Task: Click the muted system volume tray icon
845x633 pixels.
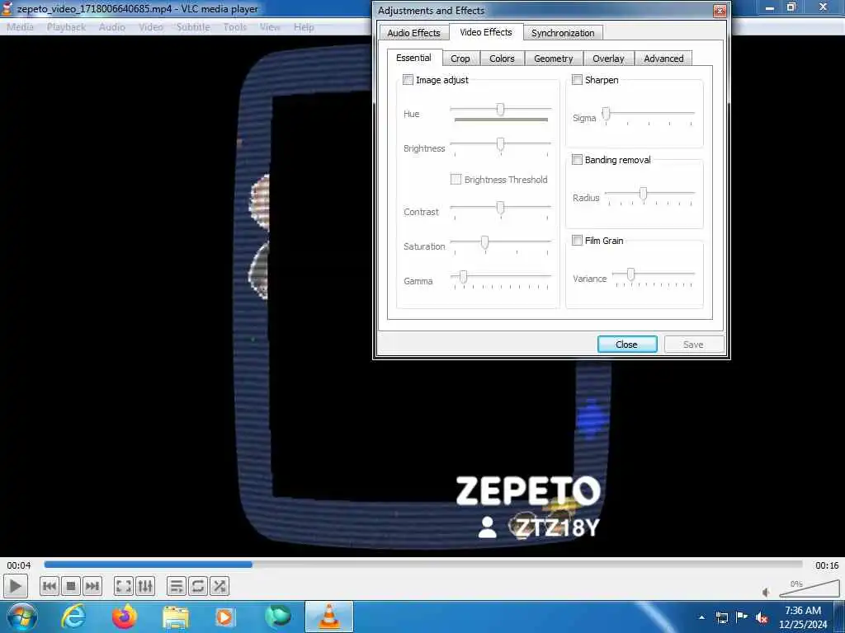Action: (762, 617)
